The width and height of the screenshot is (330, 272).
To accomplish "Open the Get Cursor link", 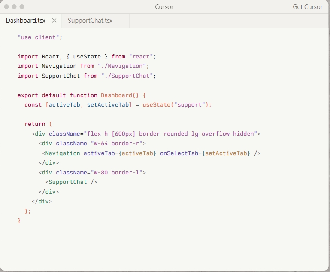I will [307, 7].
